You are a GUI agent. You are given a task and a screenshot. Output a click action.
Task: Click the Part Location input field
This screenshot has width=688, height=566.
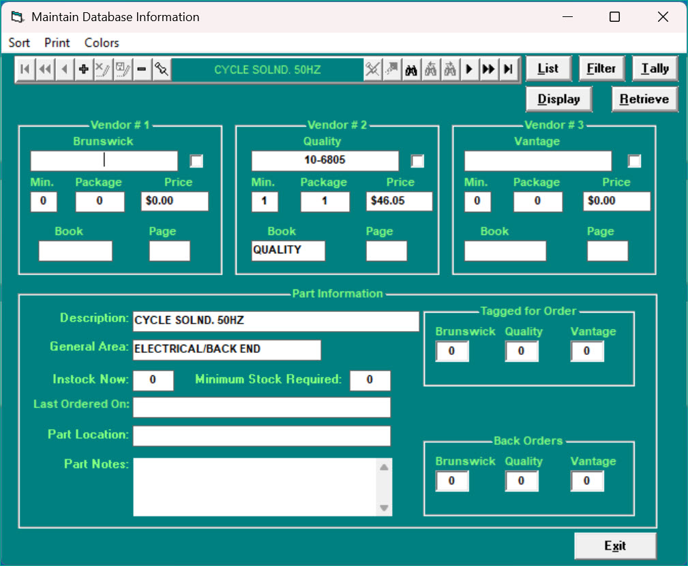coord(261,436)
